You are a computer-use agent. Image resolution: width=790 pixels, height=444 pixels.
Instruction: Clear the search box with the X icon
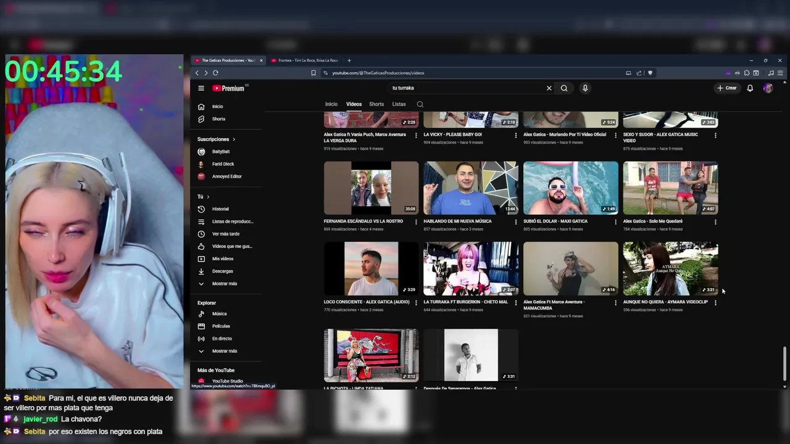(x=549, y=88)
